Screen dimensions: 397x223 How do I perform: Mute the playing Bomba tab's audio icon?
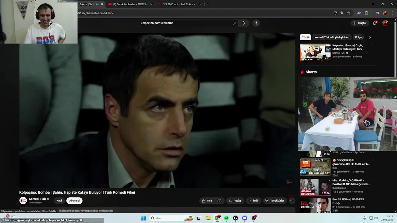pos(97,4)
